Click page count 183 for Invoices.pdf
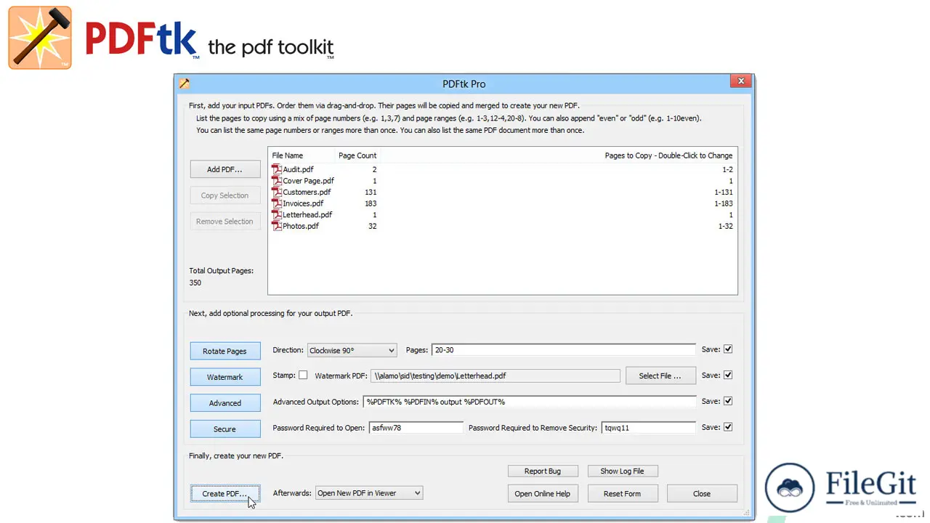This screenshot has height=523, width=930. point(371,203)
